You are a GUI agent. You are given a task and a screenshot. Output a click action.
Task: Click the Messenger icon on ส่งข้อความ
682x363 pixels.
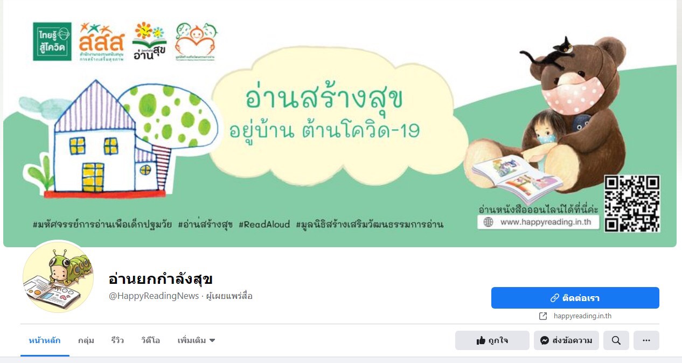pyautogui.click(x=545, y=340)
